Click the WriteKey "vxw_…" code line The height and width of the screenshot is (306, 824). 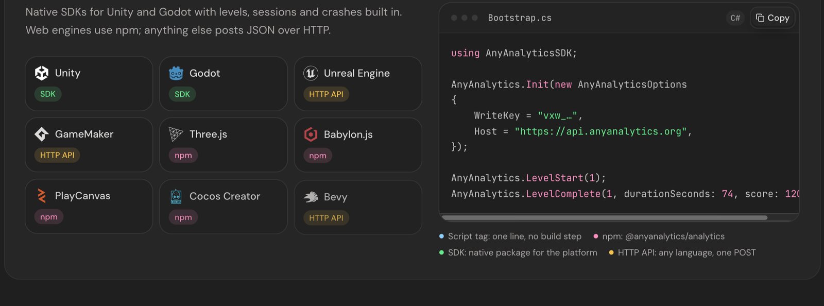pyautogui.click(x=528, y=116)
